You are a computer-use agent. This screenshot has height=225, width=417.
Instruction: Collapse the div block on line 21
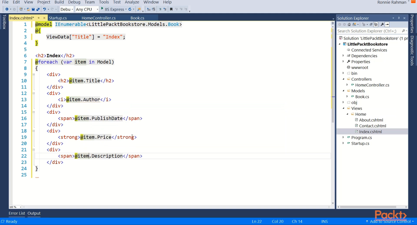tap(34, 150)
